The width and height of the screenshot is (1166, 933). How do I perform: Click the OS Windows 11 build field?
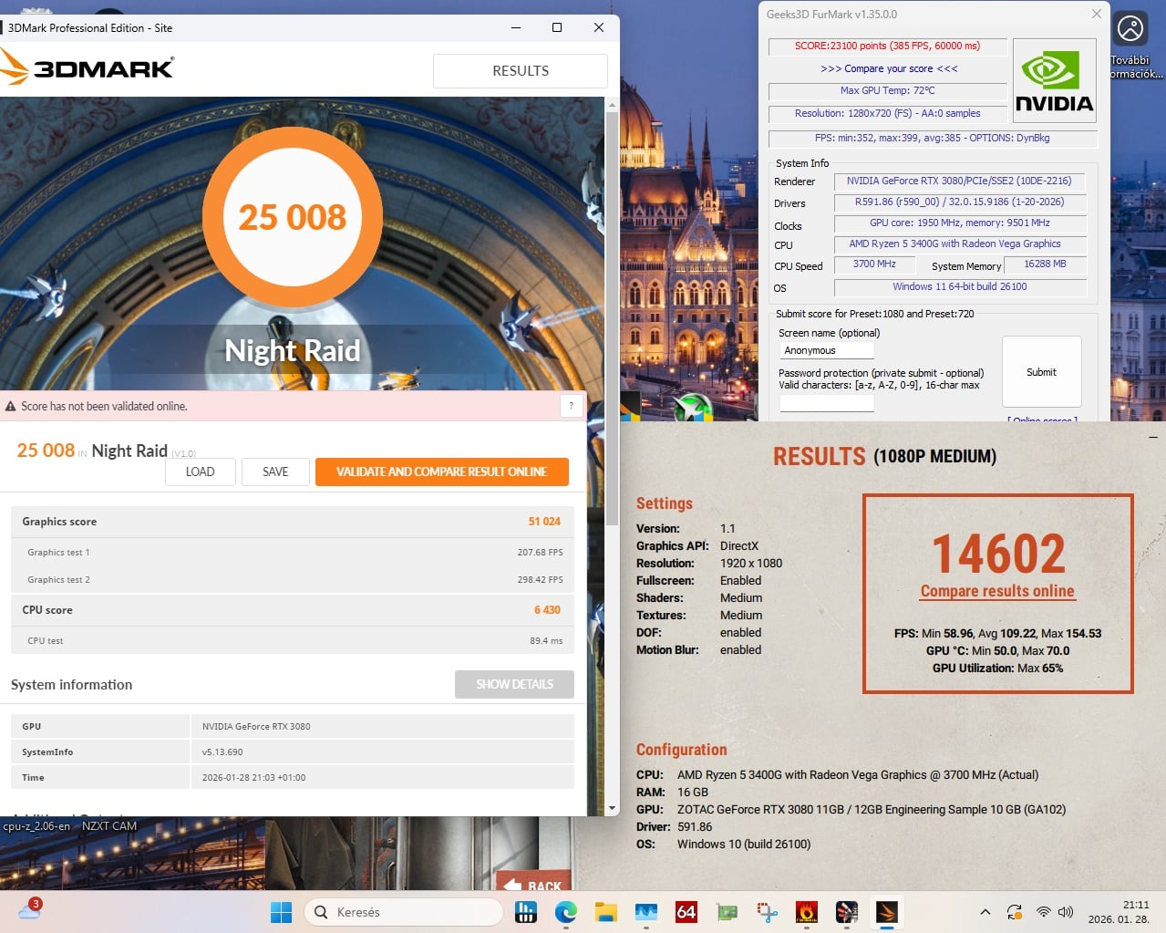(959, 287)
